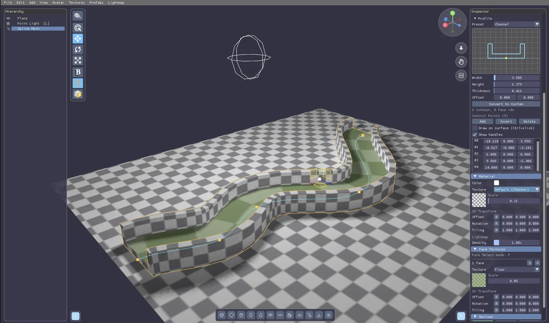Toggle the 2D view mode button
549x323 pixels.
[461, 75]
